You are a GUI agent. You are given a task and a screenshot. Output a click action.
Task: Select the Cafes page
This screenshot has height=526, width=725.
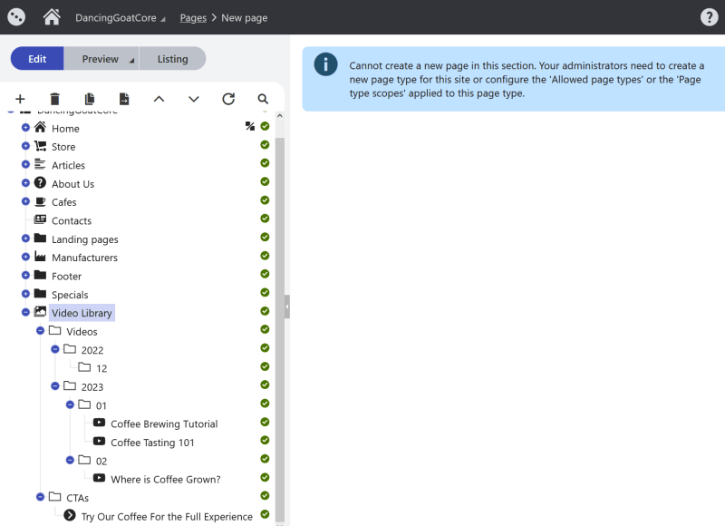coord(63,202)
